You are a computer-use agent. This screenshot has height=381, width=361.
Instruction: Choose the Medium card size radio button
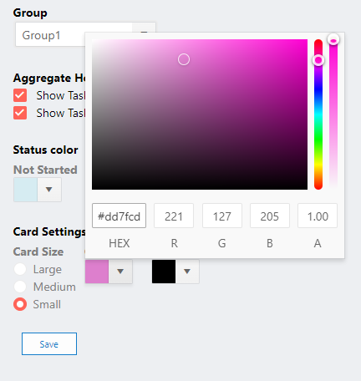20,287
